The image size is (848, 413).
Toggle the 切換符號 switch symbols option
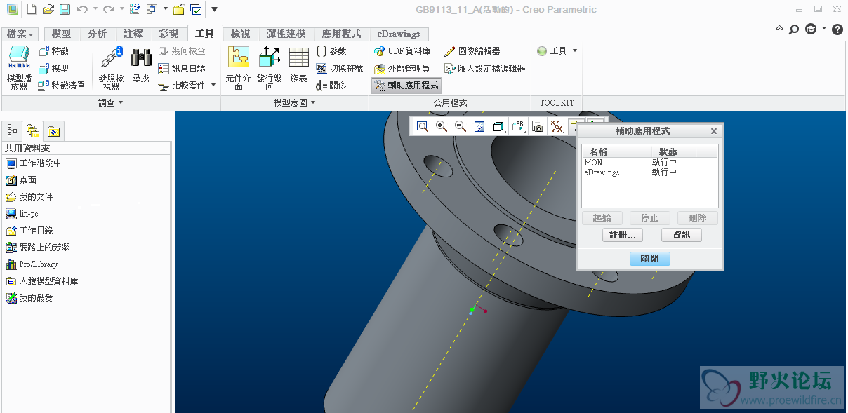(340, 69)
